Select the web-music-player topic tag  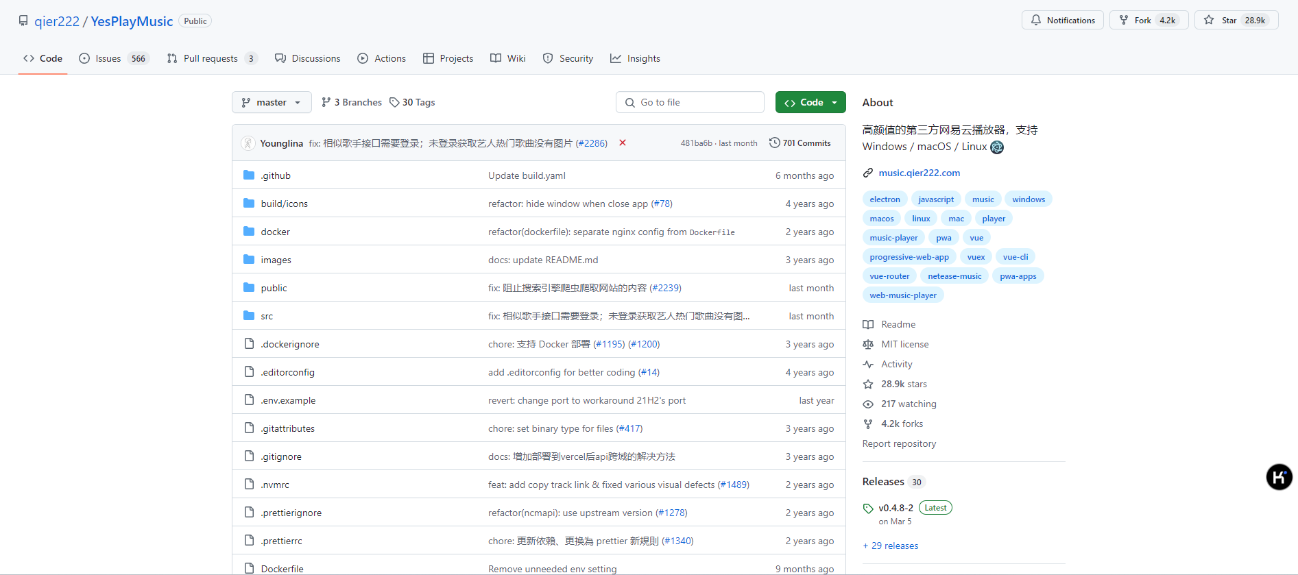click(903, 295)
